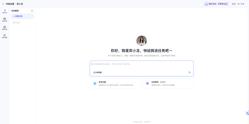Screen dimensions: 249x124
Task: Click the blue 发布内容 document icon
Action: 95,83
